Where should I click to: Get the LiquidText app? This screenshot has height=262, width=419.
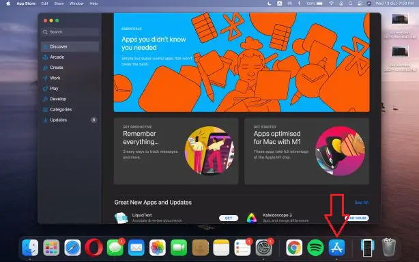[229, 218]
